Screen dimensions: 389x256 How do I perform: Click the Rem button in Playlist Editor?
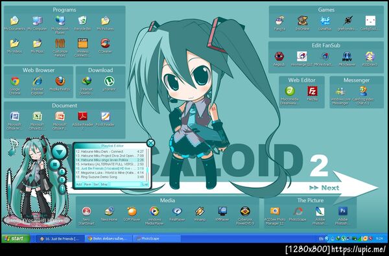[88, 184]
